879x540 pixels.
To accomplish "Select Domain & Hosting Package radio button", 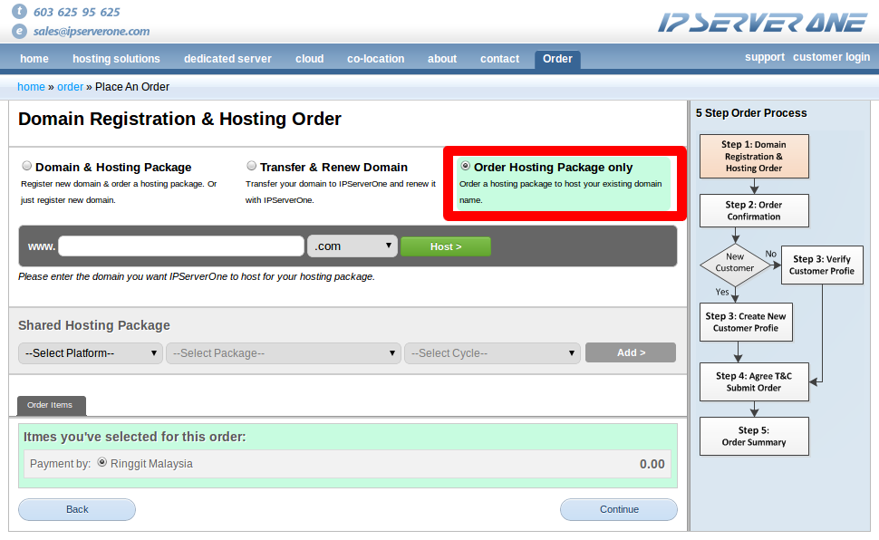I will click(27, 166).
